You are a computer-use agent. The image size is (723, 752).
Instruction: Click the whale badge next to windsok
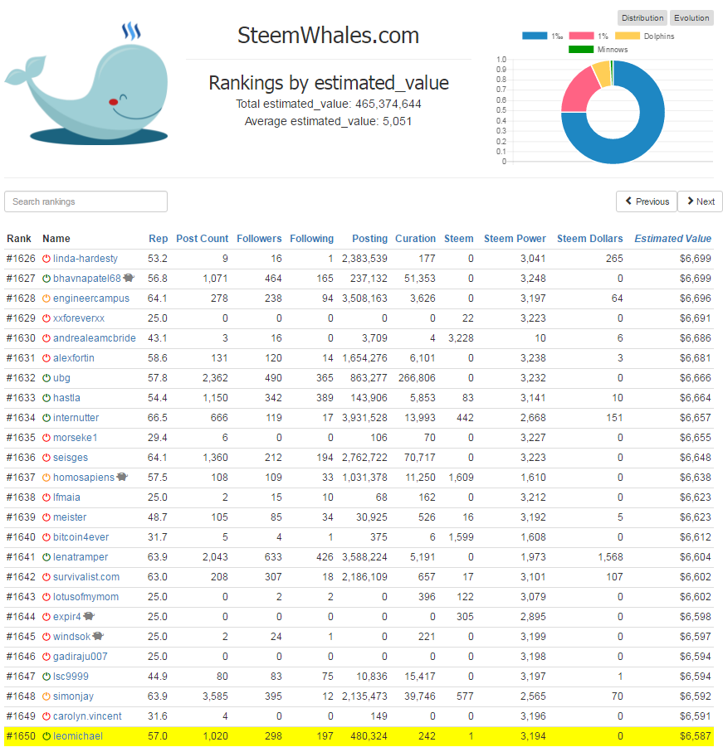click(98, 636)
